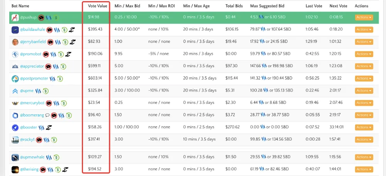
Task: Click the green refund dollar icon beside @appreciator
Action: [x=63, y=66]
